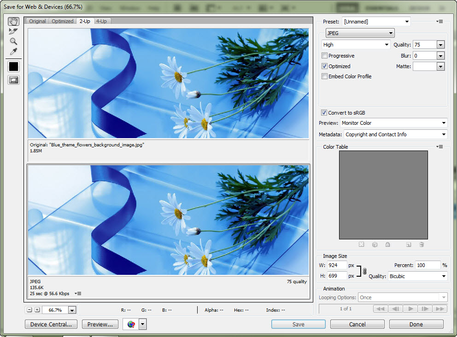457x337 pixels.
Task: Select the Hand tool
Action: (x=13, y=22)
